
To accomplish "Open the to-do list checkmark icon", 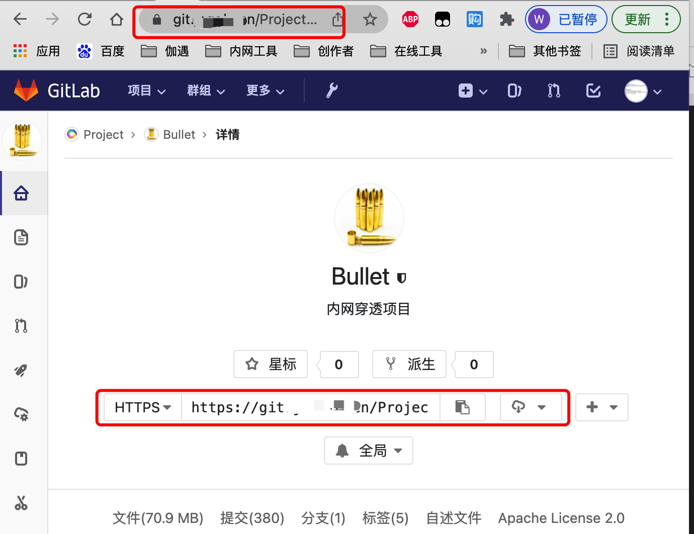I will [593, 91].
